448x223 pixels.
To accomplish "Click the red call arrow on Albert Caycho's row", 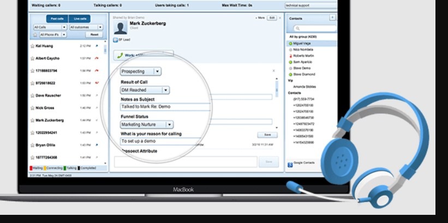I will point(97,58).
